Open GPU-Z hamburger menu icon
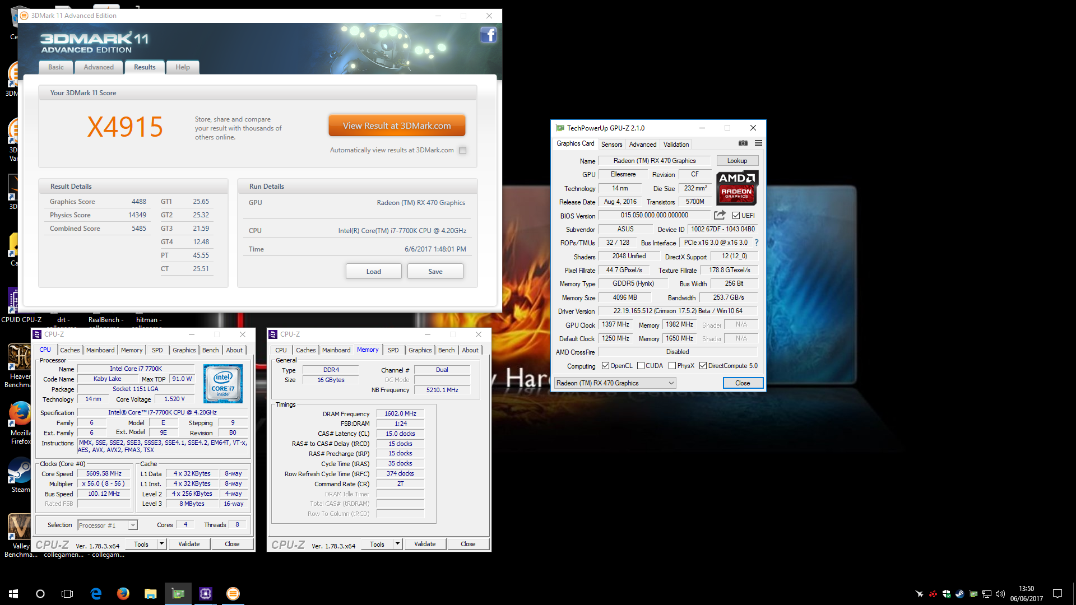This screenshot has width=1076, height=605. (x=758, y=143)
